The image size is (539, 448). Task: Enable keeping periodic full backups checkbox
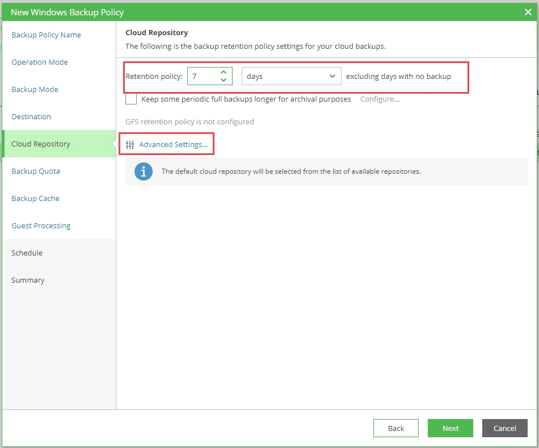pos(131,99)
